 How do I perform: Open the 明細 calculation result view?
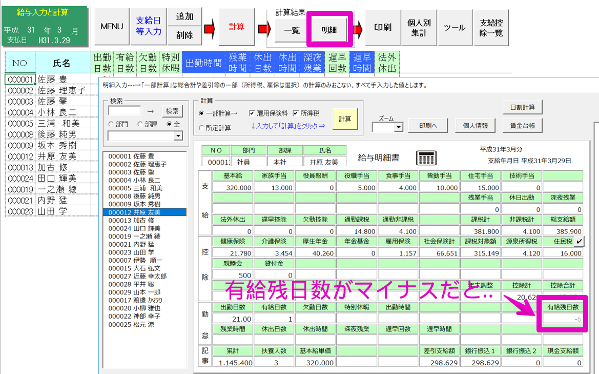[329, 30]
